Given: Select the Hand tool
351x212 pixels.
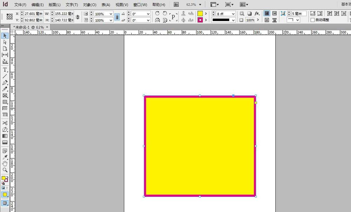Looking at the screenshot, I should coord(5,164).
